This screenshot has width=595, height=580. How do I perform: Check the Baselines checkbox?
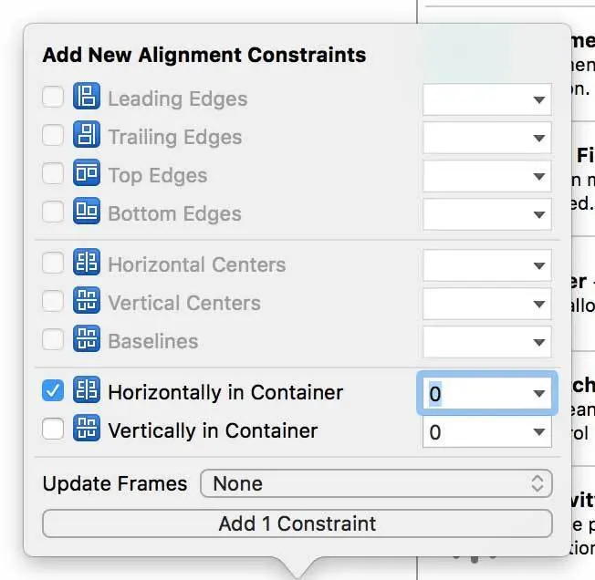54,340
